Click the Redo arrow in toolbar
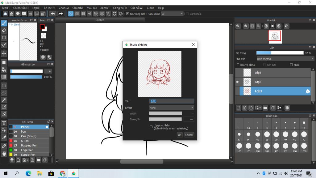This screenshot has height=178, width=316. coord(60,14)
